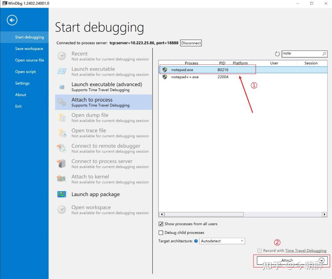
Task: Sort by the Process column header
Action: (191, 63)
